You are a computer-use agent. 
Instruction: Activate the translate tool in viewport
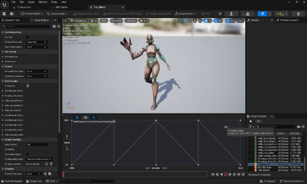coord(181,21)
